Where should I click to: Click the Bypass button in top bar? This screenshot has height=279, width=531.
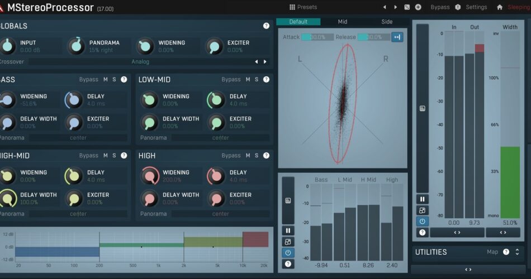point(440,7)
